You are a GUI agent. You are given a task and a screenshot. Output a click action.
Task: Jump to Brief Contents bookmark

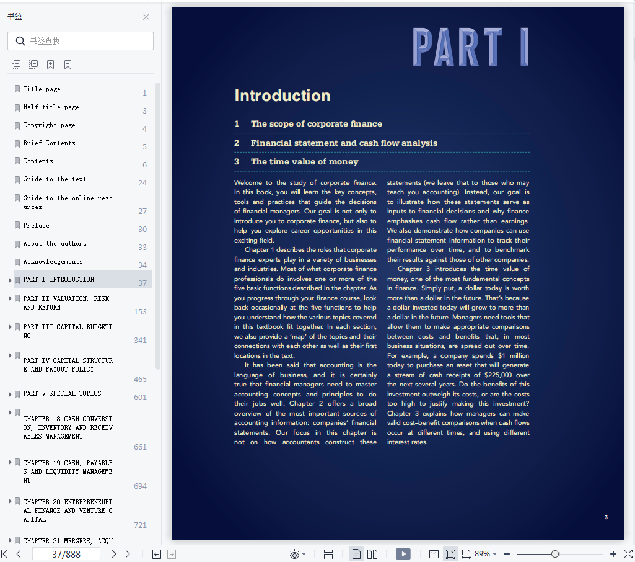(x=49, y=143)
